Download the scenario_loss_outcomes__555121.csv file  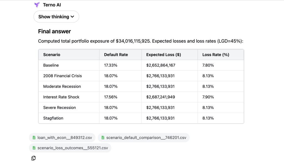[x=72, y=148]
